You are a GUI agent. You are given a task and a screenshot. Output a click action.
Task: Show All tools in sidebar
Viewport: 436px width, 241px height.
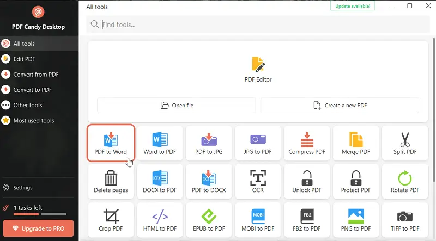click(39, 44)
